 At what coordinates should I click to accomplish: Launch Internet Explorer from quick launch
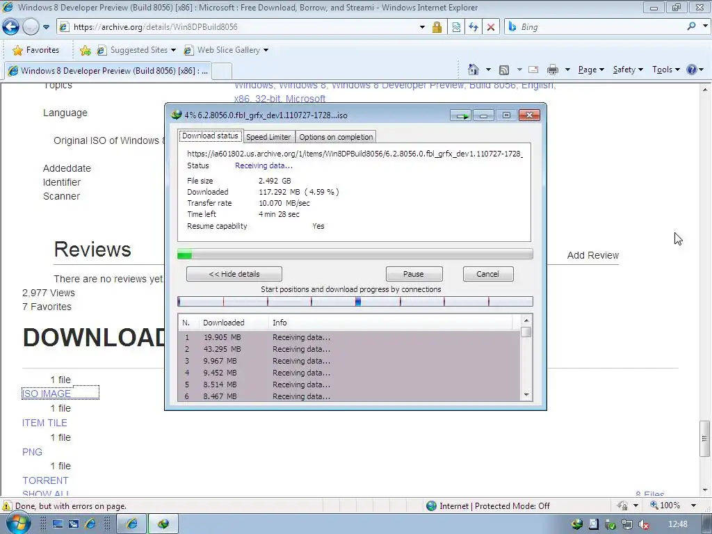90,524
